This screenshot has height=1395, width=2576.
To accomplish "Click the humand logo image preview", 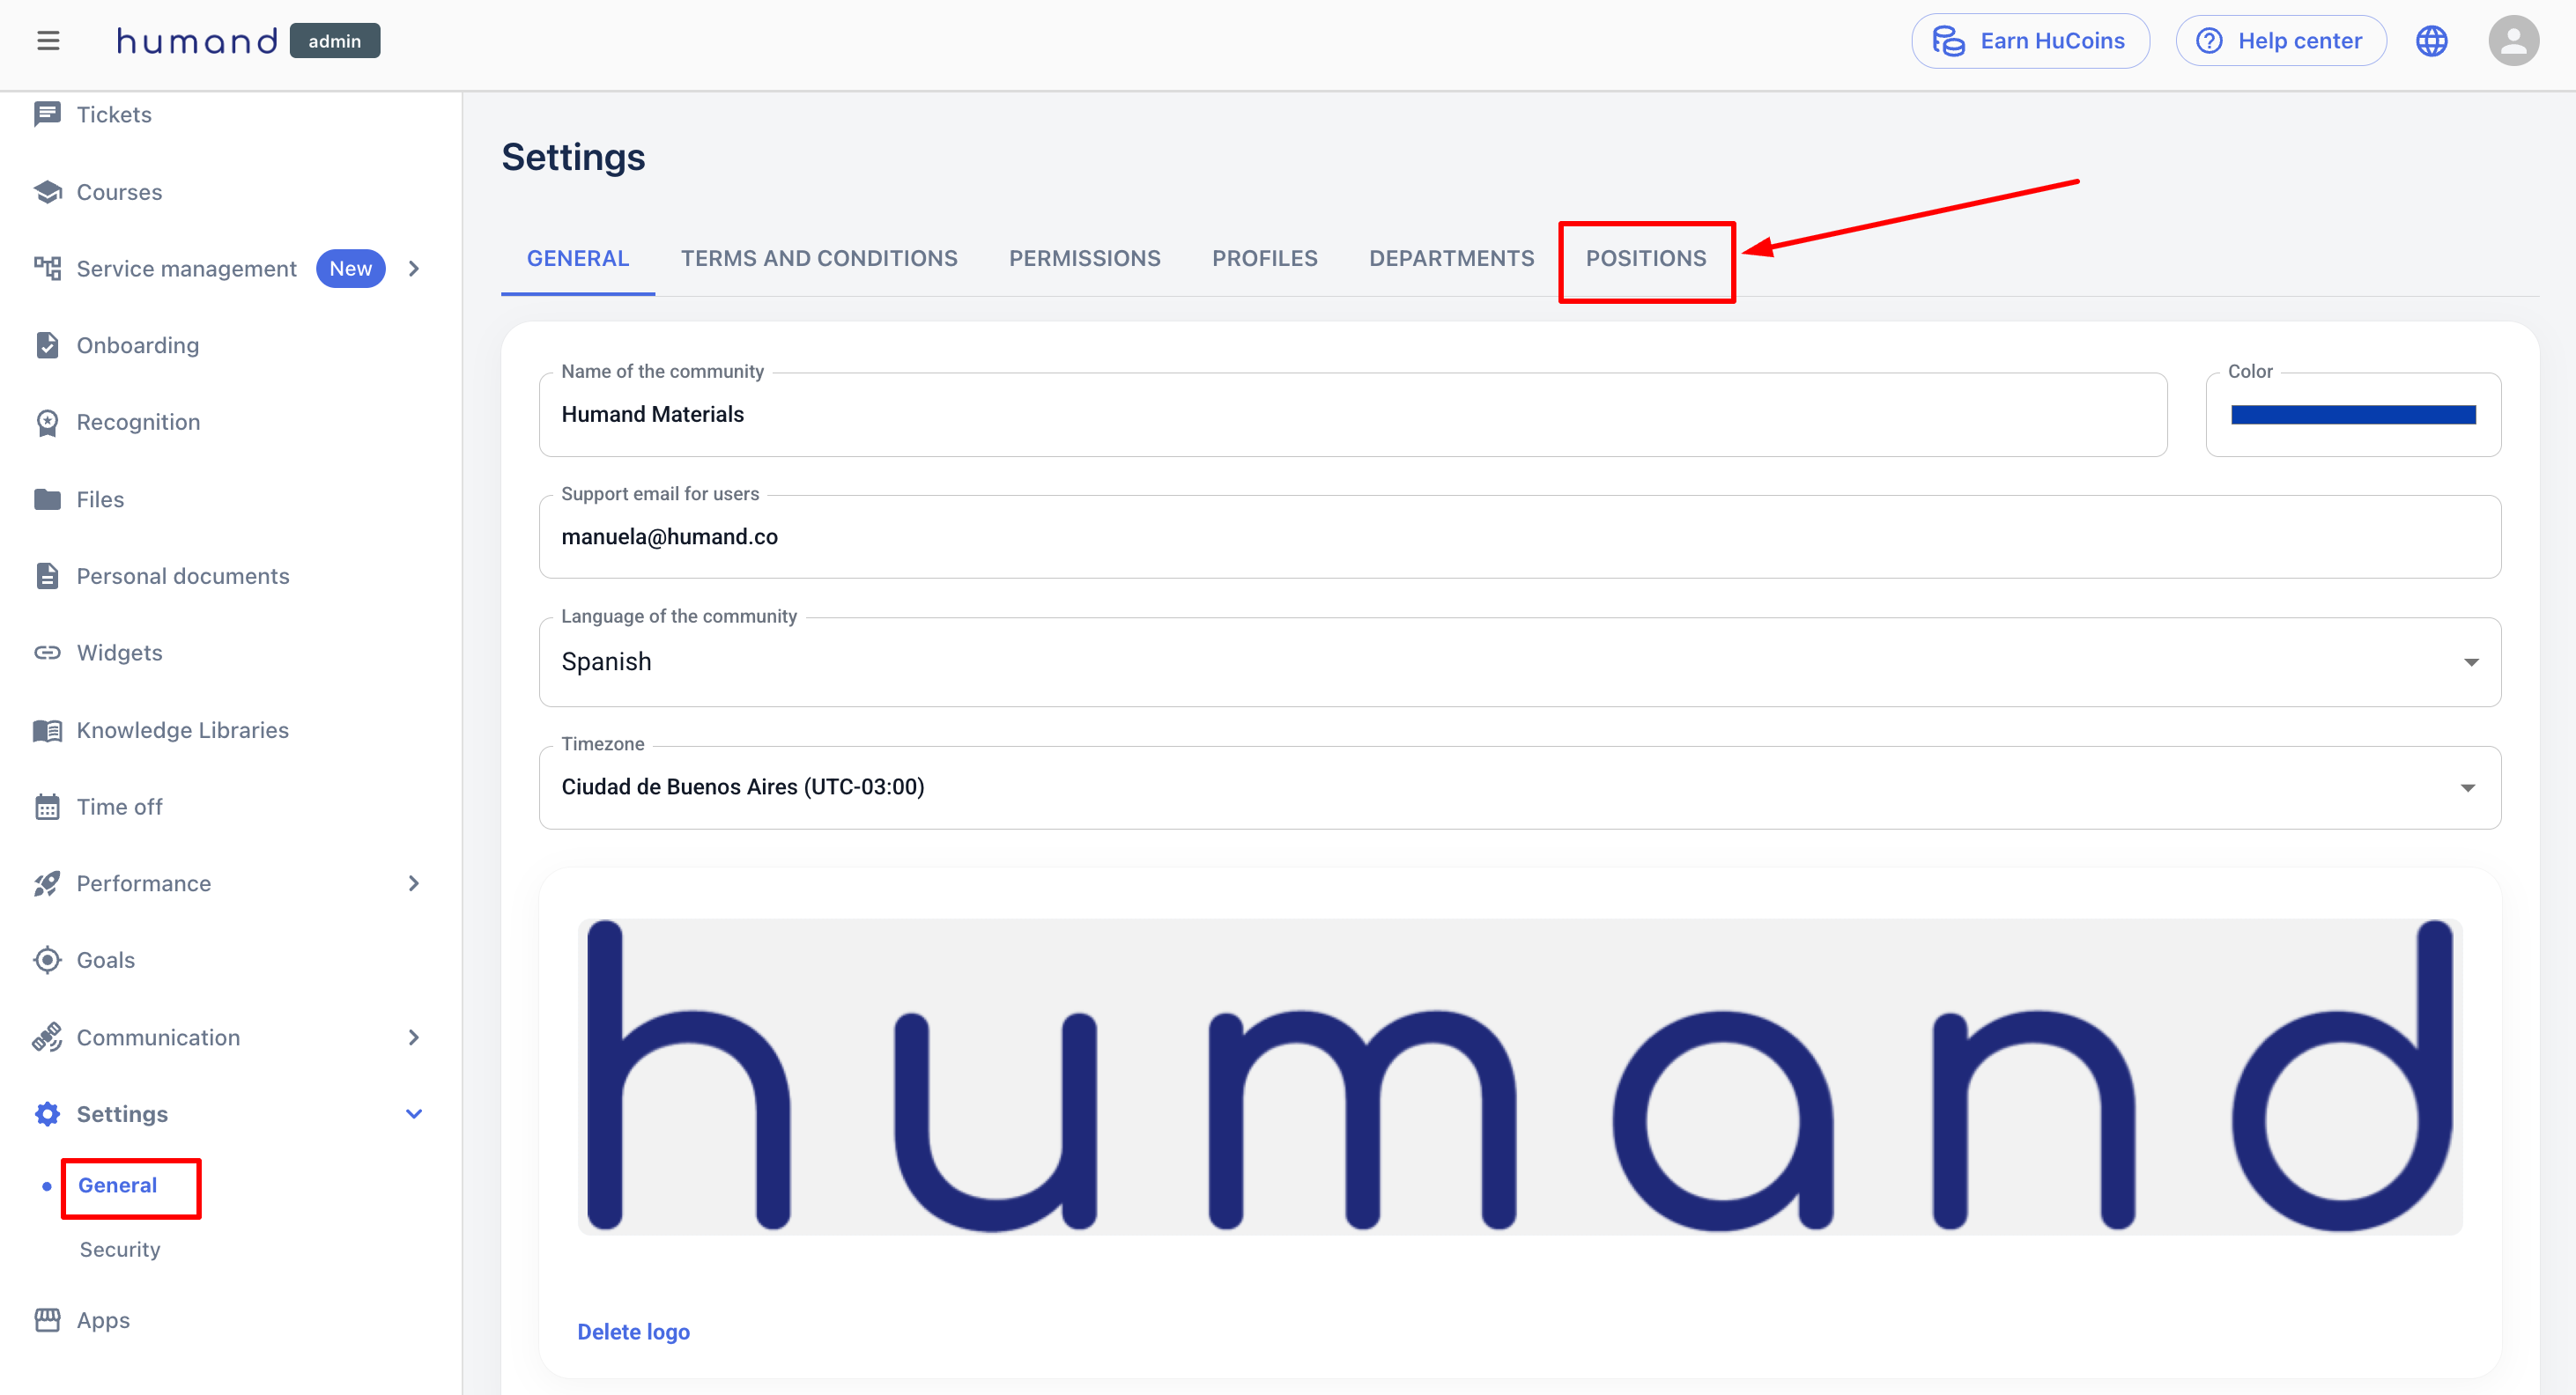I will (1519, 1077).
